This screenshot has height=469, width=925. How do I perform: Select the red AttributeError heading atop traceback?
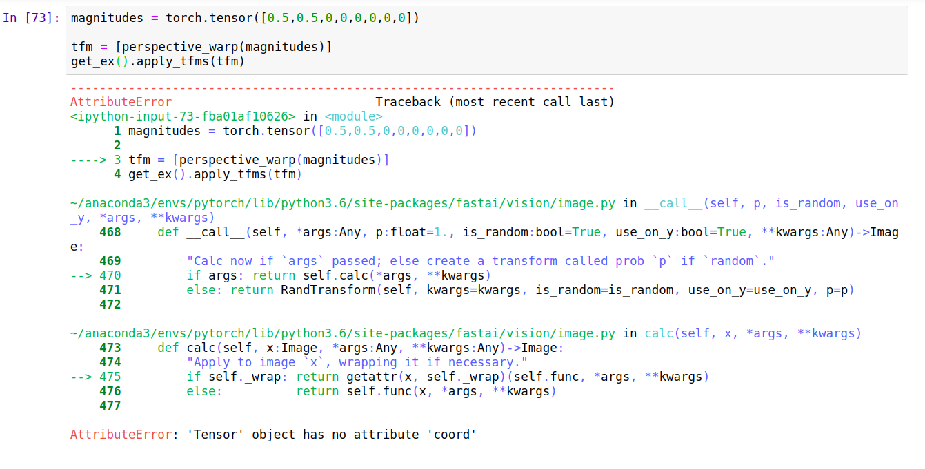coord(121,102)
